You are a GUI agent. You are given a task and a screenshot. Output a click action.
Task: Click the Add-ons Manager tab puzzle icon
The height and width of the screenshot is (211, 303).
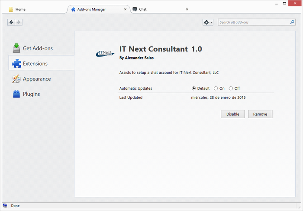coord(73,9)
